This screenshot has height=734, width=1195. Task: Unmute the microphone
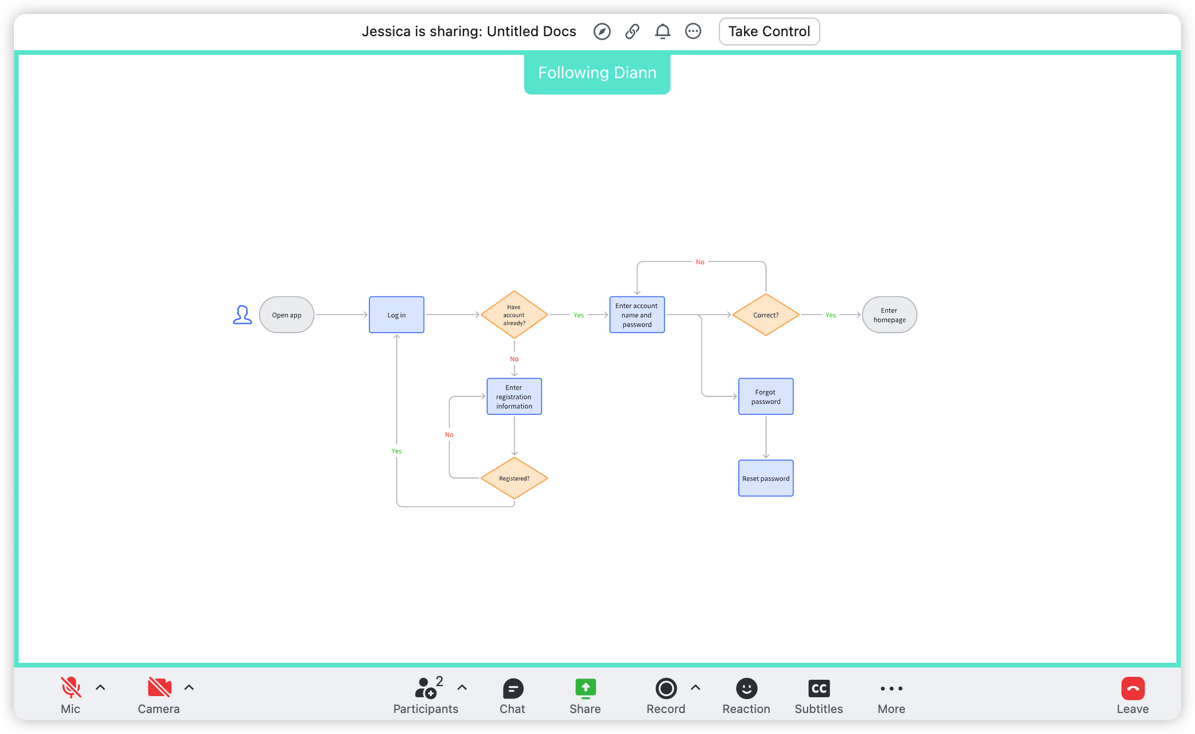tap(70, 688)
